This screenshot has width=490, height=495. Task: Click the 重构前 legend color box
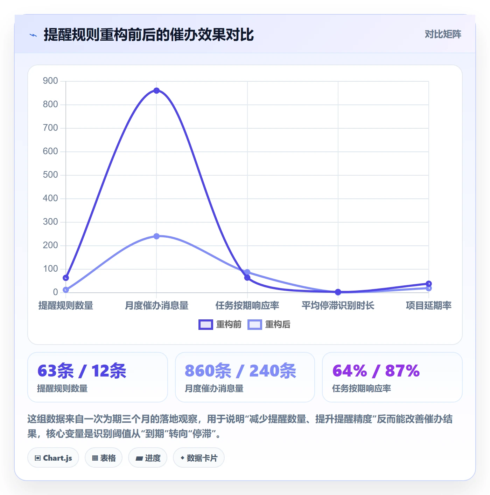tap(205, 325)
